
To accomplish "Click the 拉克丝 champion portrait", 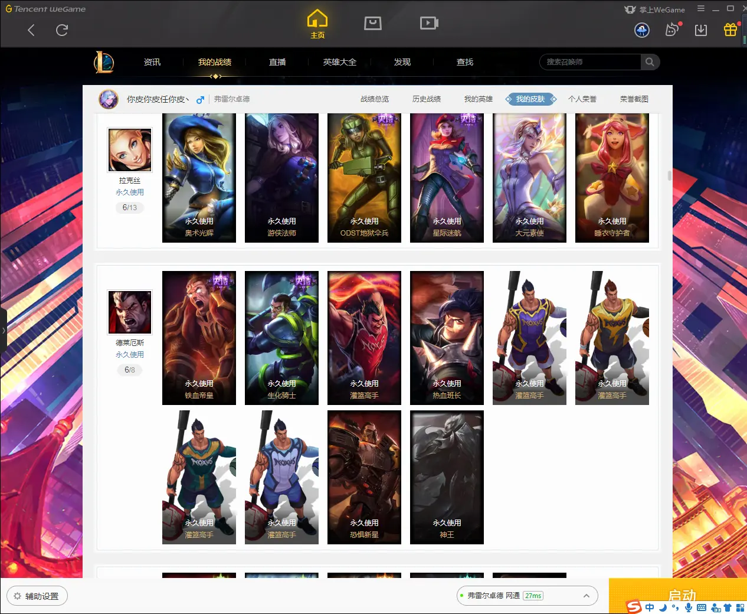I will [x=130, y=150].
